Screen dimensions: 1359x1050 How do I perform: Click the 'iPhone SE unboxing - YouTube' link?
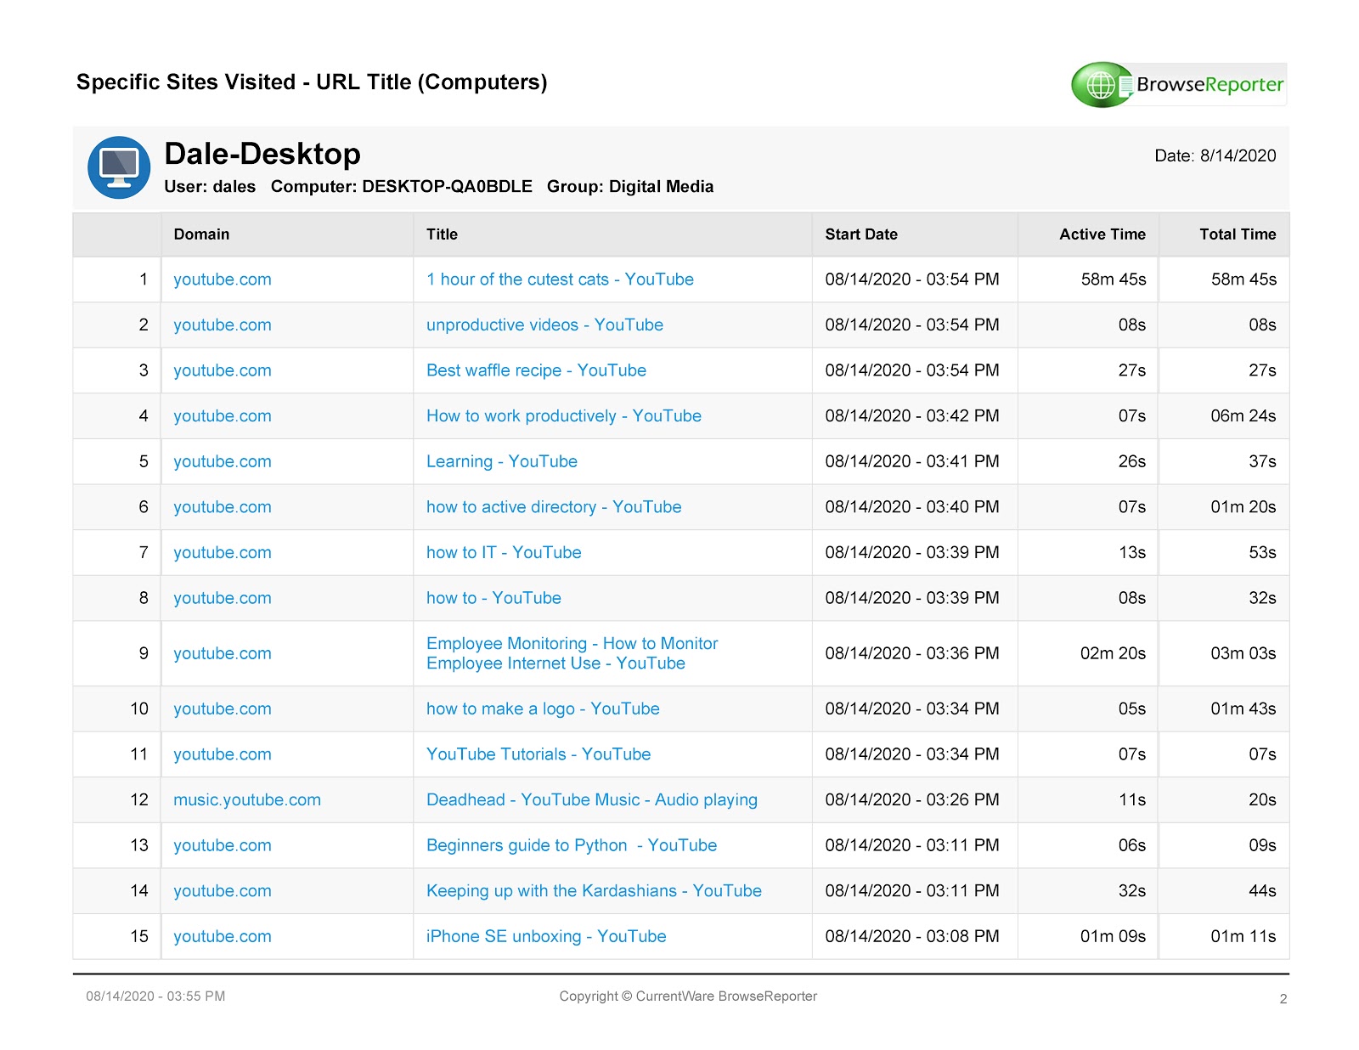(546, 936)
